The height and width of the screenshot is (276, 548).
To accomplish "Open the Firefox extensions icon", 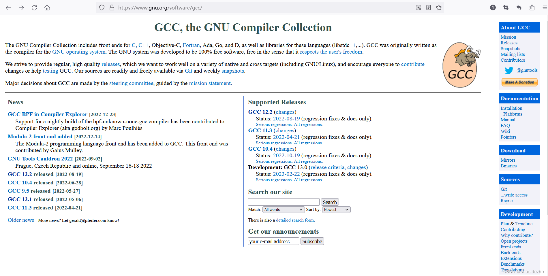I will pyautogui.click(x=532, y=7).
